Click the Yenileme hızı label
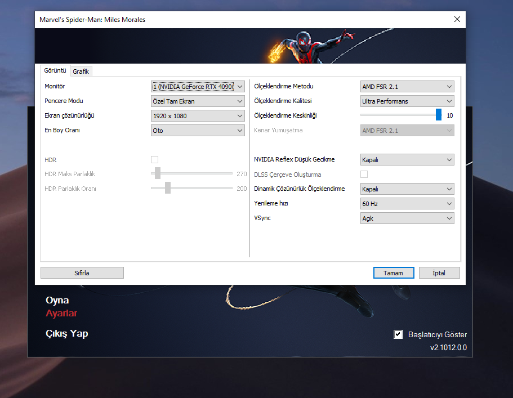Image resolution: width=513 pixels, height=398 pixels. pos(271,203)
